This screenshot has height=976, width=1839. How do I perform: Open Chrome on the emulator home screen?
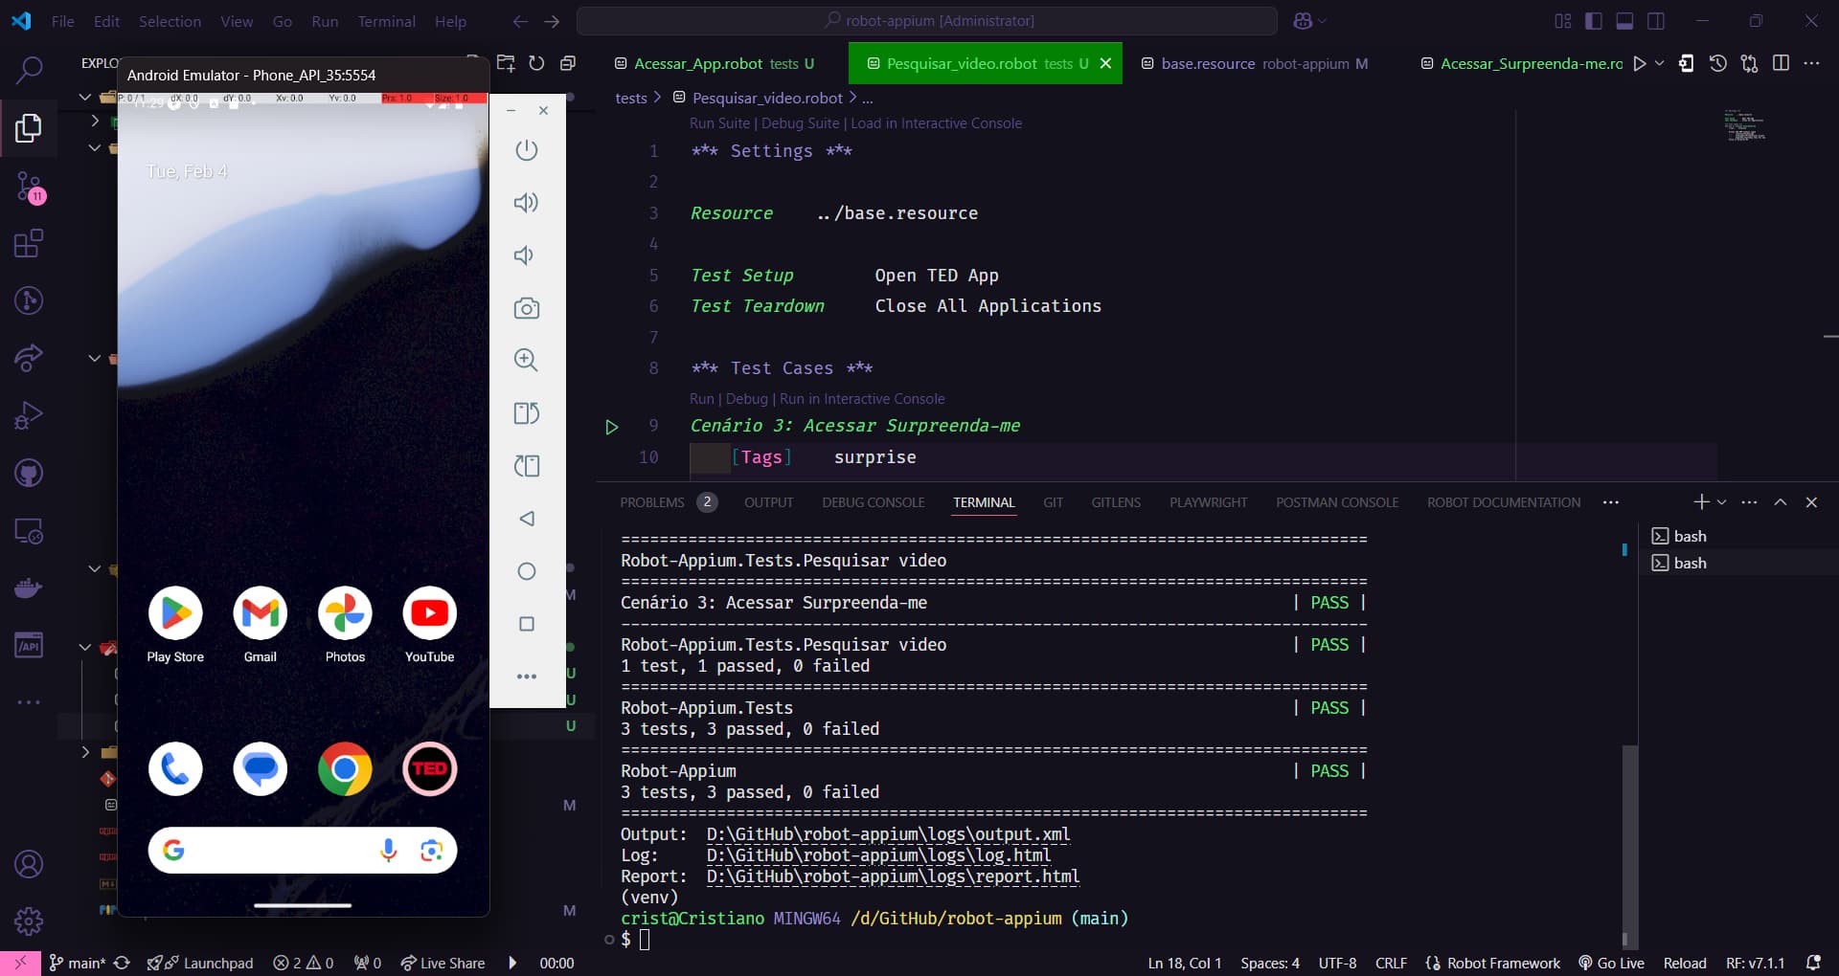pos(345,768)
